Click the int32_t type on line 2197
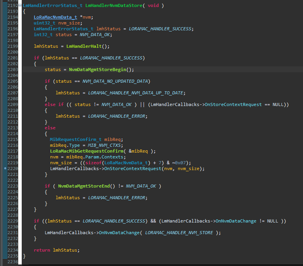The width and height of the screenshot is (303, 266). point(43,35)
